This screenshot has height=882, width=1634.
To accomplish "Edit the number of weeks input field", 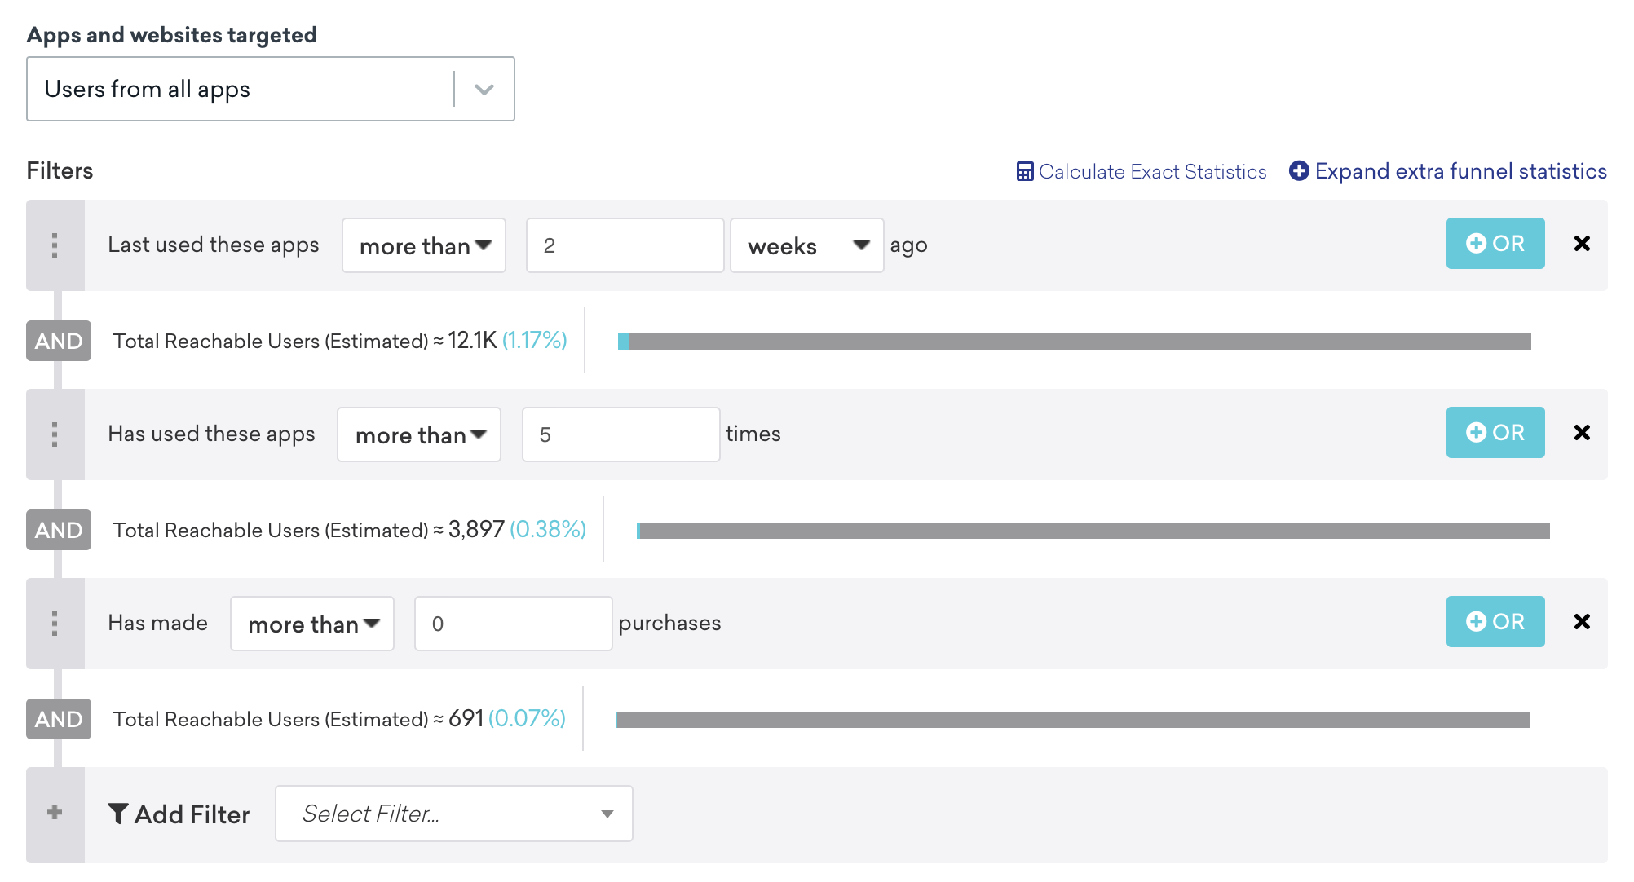I will tap(622, 242).
